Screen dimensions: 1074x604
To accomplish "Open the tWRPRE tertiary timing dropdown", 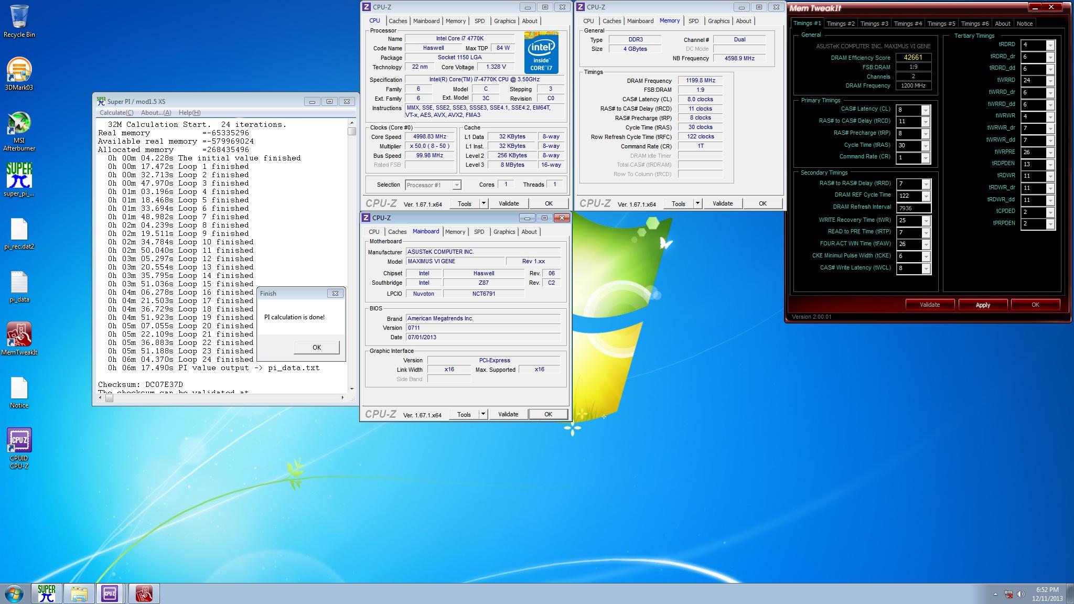I will click(1050, 153).
